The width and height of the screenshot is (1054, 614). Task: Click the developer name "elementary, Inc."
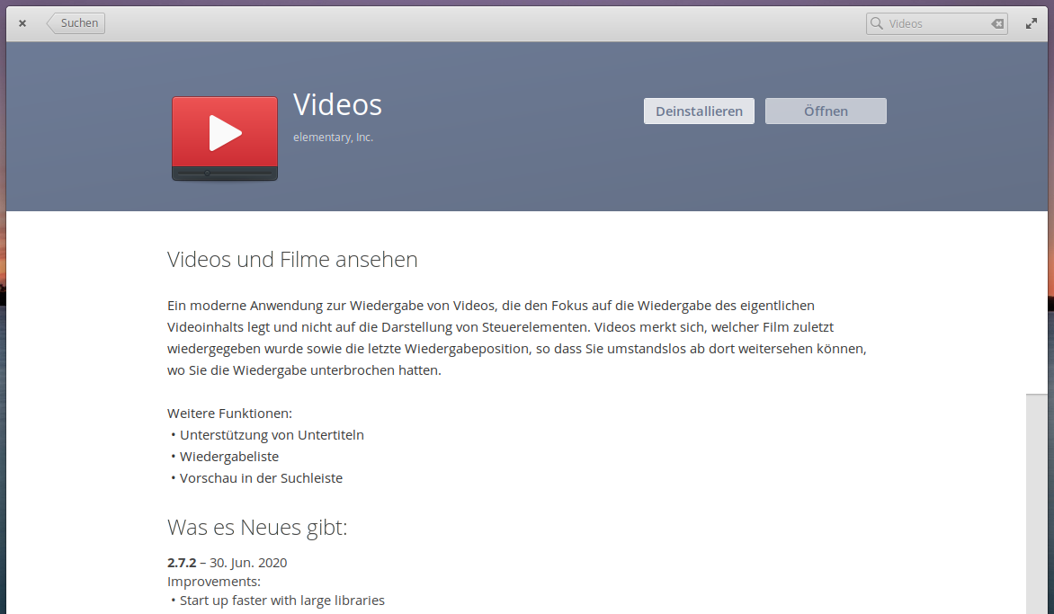(x=333, y=138)
